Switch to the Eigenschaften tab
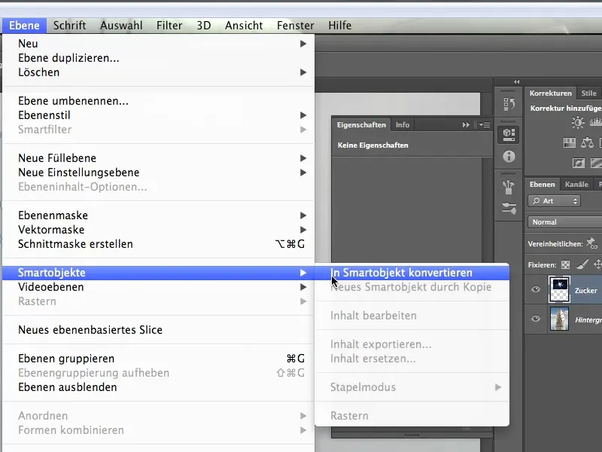This screenshot has width=602, height=452. pos(361,124)
